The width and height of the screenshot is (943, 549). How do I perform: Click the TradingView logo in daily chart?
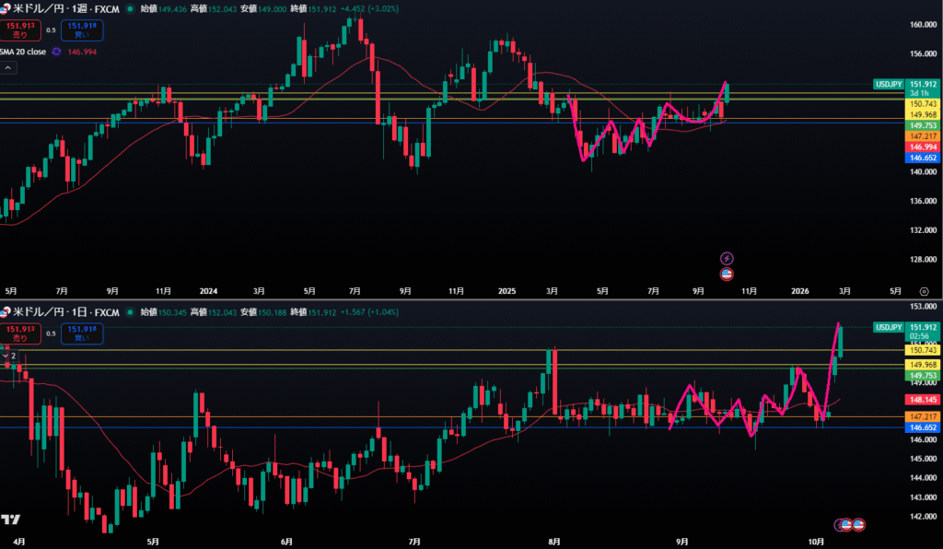[11, 520]
